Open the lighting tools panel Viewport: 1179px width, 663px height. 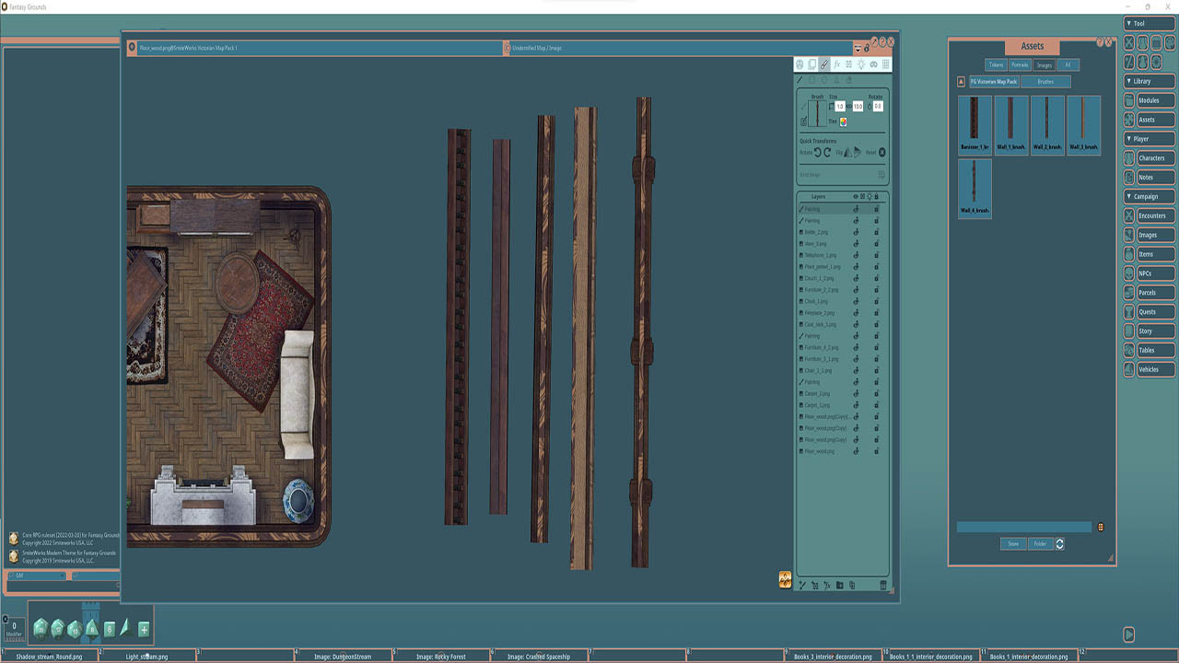[861, 64]
